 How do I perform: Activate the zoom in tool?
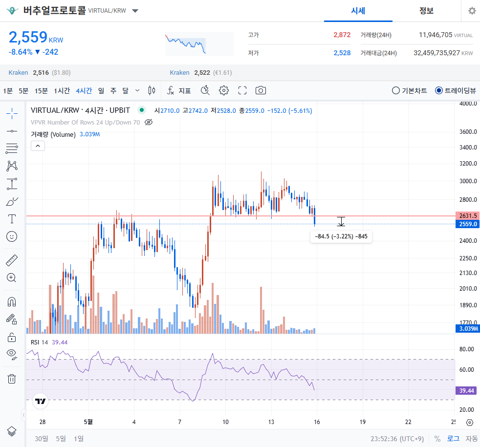(x=12, y=278)
